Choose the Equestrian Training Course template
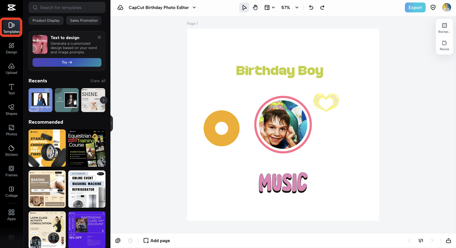Viewport: 456px width, 248px height. [x=87, y=148]
